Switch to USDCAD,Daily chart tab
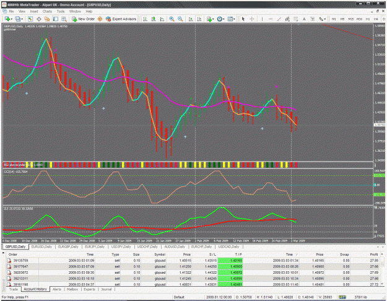Image resolution: width=387 pixels, height=301 pixels. tap(228, 246)
